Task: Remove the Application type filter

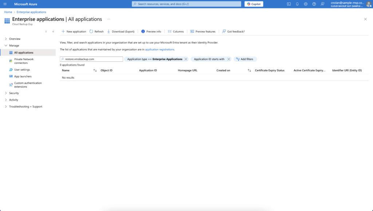Action: coord(186,59)
